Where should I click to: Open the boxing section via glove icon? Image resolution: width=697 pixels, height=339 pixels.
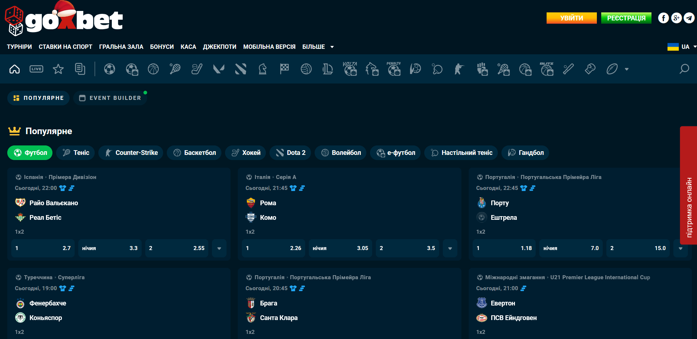pos(590,69)
